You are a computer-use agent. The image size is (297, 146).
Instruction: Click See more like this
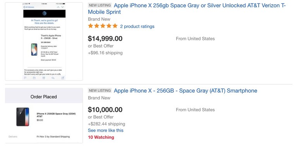point(105,131)
